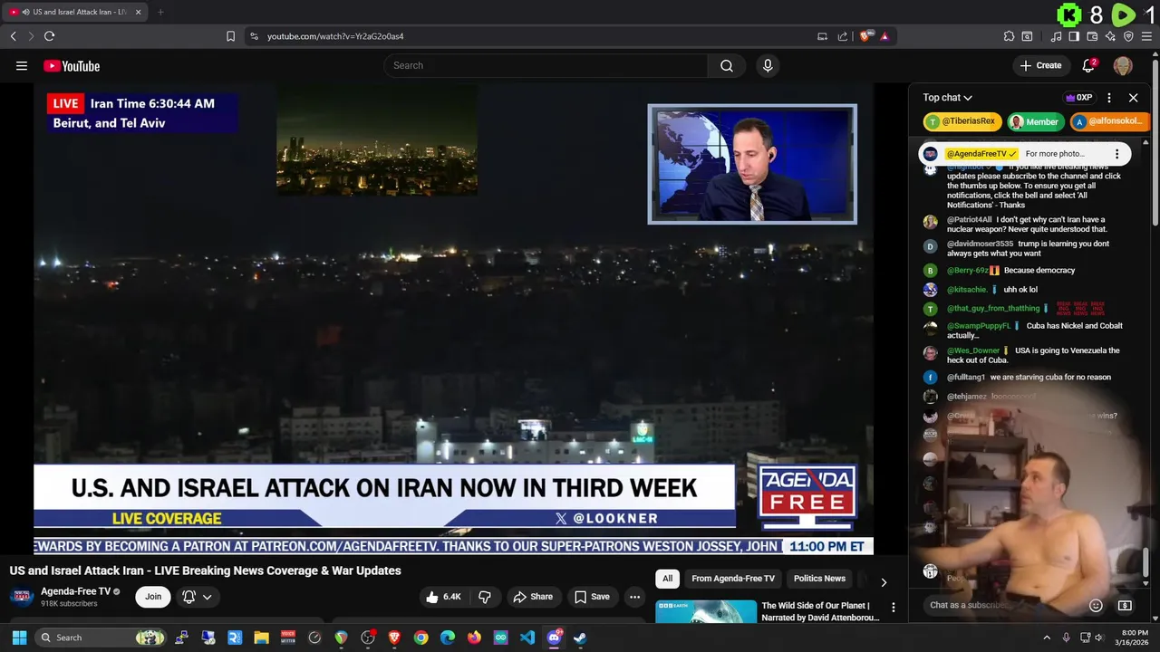Start voice search with the microphone

[x=768, y=65]
